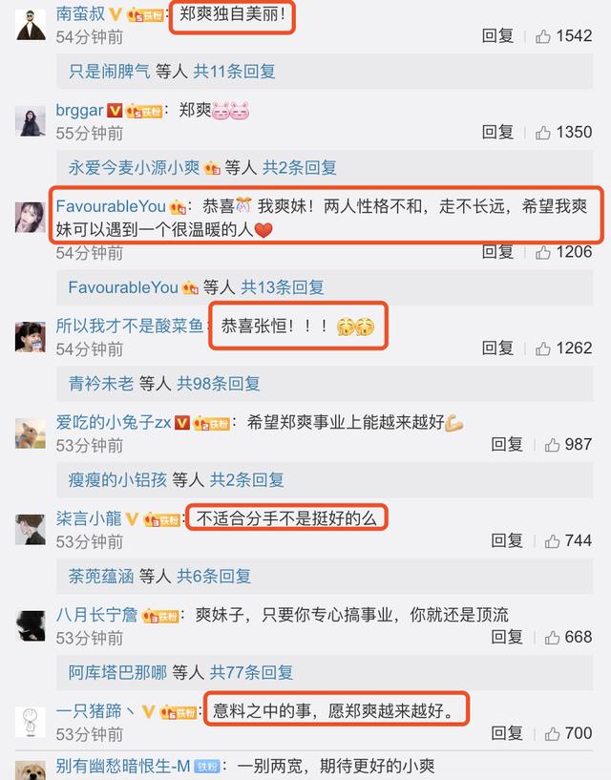611x780 pixels.
Task: Like the comment with 987 likes
Action: coord(553,445)
